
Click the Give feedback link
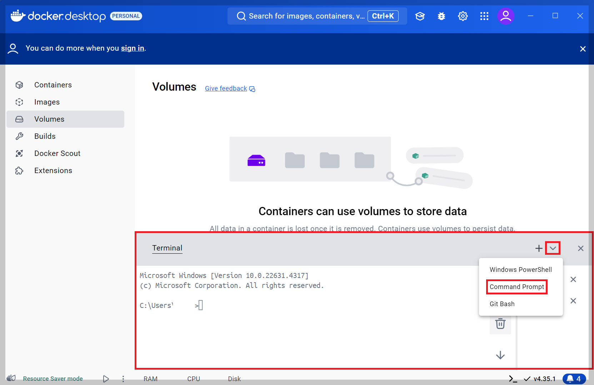point(230,88)
